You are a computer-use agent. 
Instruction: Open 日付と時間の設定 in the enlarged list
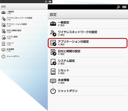(88, 52)
